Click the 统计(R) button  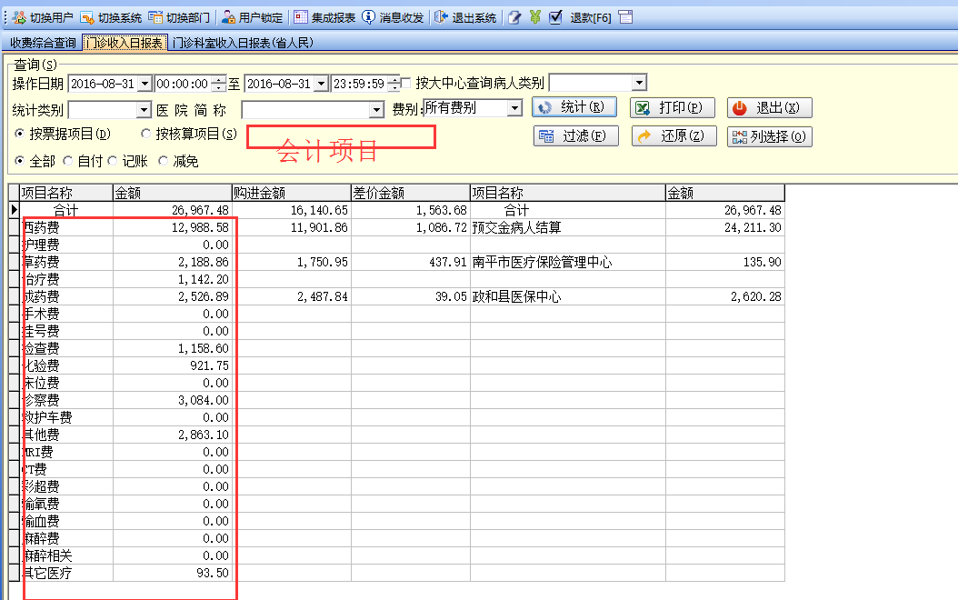pos(574,107)
